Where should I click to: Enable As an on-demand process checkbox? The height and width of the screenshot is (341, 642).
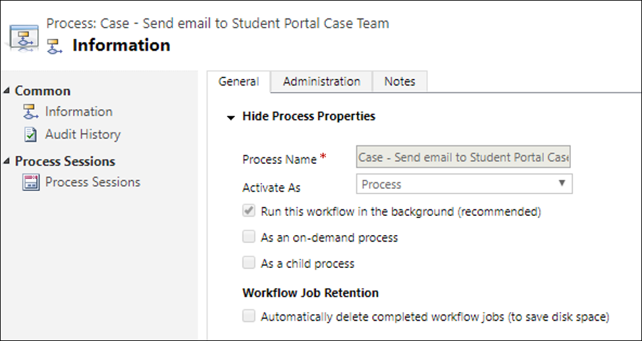(249, 237)
